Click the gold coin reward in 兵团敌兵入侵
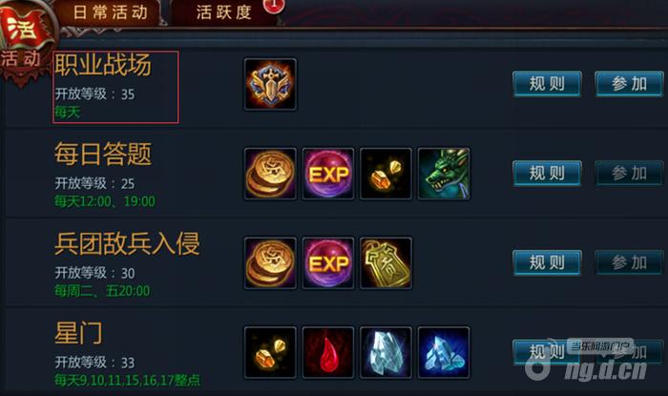Screen dimensions: 668x396 [270, 263]
